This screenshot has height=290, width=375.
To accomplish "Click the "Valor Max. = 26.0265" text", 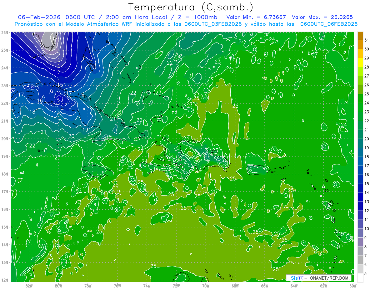I will (x=323, y=17).
